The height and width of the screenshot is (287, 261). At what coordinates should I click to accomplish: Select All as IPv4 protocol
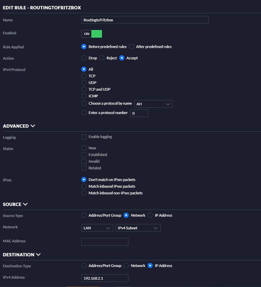[84, 69]
